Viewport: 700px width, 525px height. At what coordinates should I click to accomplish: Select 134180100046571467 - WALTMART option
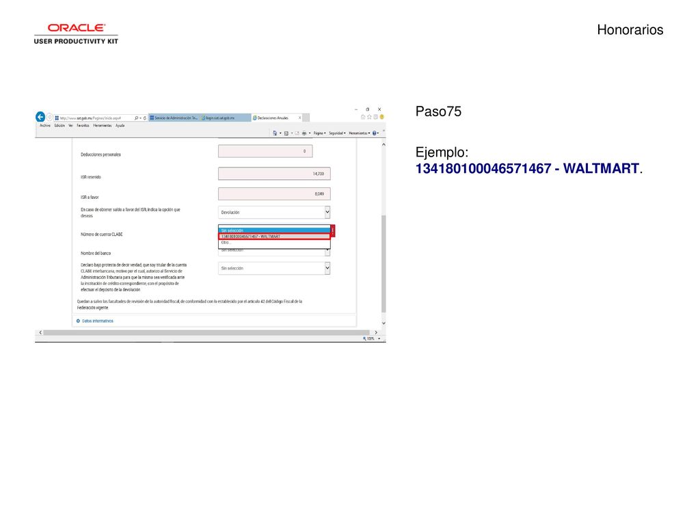tap(274, 237)
